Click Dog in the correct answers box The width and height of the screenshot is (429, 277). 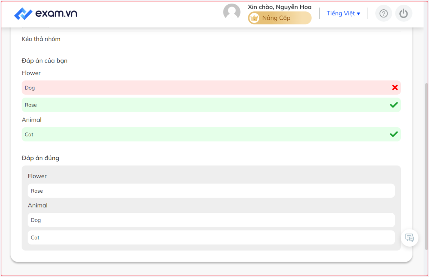point(211,220)
